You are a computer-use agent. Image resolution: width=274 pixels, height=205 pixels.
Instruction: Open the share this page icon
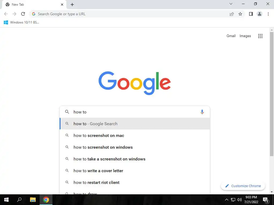tap(232, 14)
